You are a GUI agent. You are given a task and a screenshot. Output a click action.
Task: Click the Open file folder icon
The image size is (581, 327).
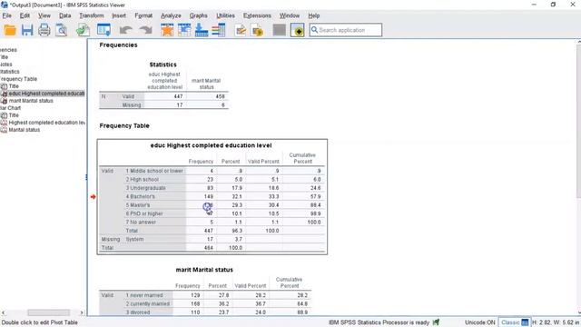point(10,30)
